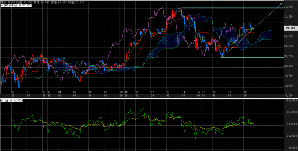
Task: Click date label 30 on time axis
Action: pyautogui.click(x=13, y=92)
